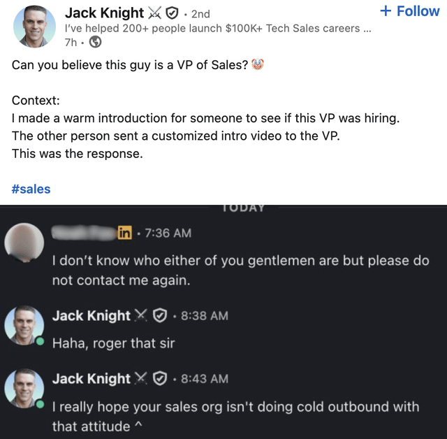Click the "please do not contact me again" message

(x=240, y=271)
